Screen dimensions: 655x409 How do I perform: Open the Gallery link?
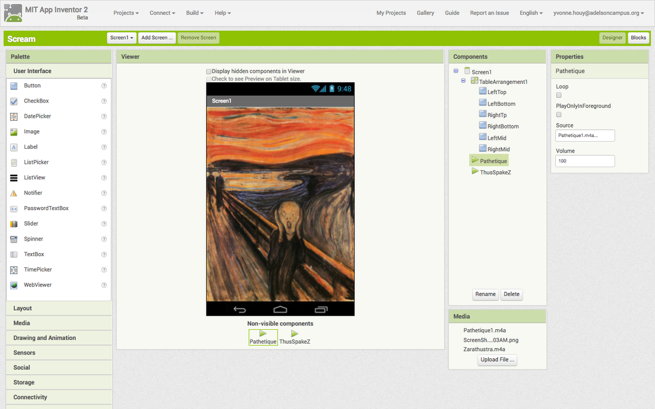(x=425, y=13)
